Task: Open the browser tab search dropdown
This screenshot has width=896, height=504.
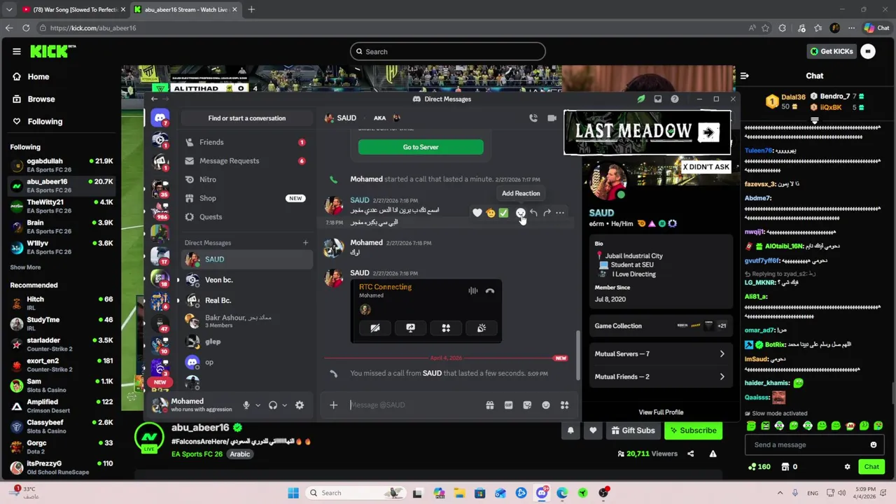Action: coord(9,9)
